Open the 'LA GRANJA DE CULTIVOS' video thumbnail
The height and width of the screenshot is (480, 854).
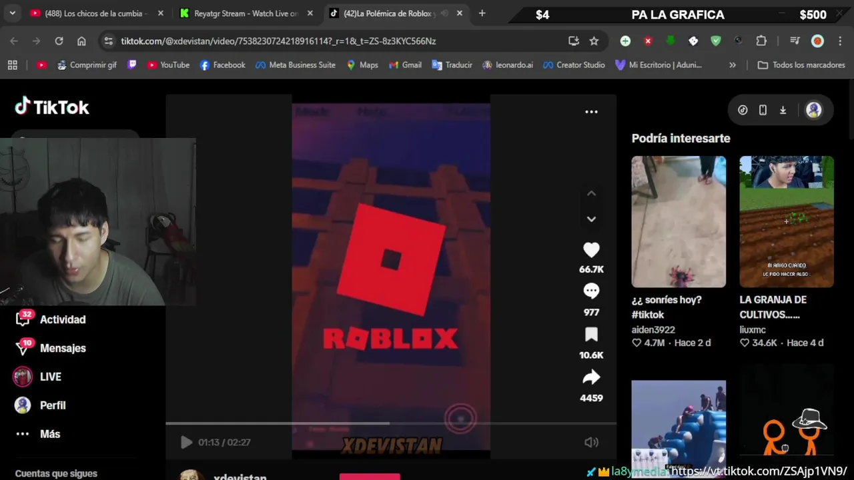(787, 221)
